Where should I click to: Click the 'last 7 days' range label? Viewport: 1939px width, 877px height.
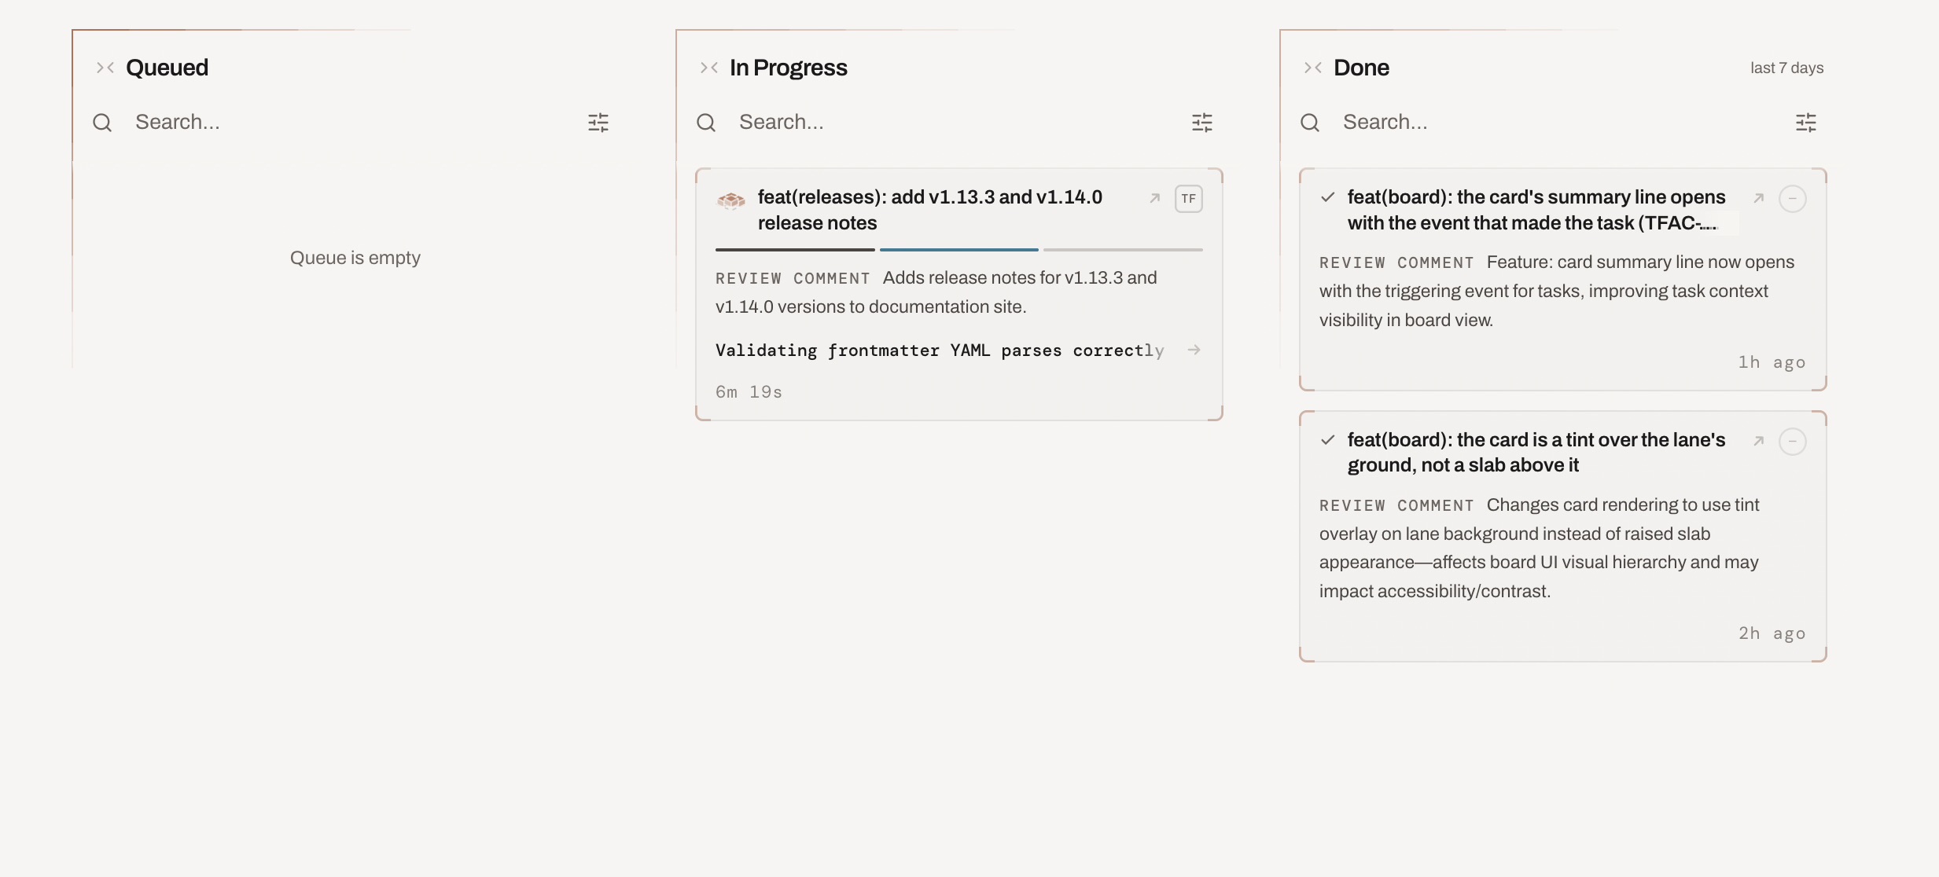pyautogui.click(x=1786, y=68)
